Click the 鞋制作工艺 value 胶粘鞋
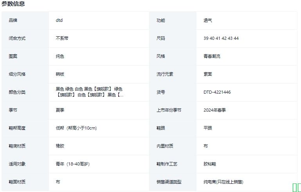Screen dimensions: 301x192 (x=210, y=164)
